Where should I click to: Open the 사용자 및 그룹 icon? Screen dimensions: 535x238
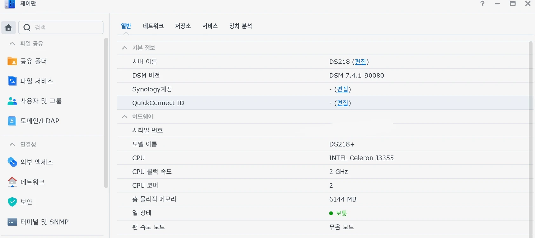click(x=12, y=101)
